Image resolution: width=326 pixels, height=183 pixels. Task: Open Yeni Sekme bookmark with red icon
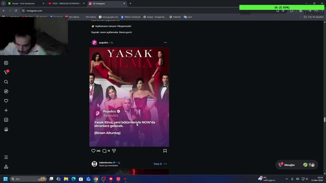72,17
